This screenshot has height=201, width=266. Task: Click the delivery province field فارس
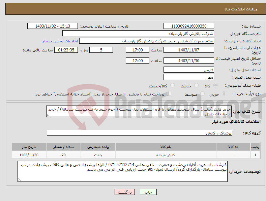189,70
